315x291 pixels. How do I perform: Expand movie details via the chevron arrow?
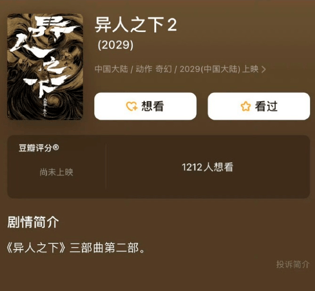[263, 70]
